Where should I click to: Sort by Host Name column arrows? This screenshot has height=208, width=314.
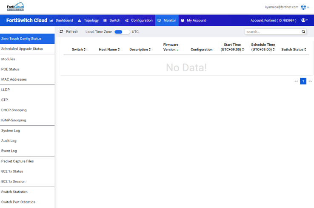(x=119, y=50)
